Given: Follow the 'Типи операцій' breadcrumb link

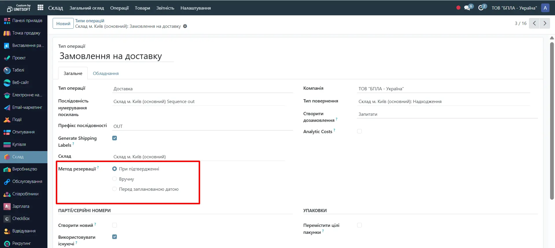Looking at the screenshot, I should (90, 21).
